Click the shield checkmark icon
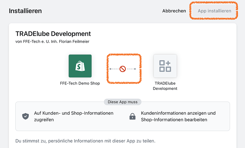This screenshot has width=245, height=148. [26, 116]
